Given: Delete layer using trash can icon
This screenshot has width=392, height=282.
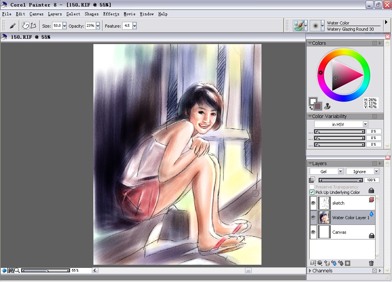Looking at the screenshot, I should [371, 263].
